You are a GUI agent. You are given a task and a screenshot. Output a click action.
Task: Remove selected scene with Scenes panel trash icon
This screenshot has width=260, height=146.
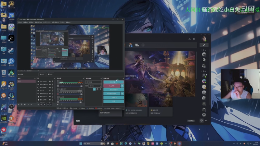click(x=21, y=104)
